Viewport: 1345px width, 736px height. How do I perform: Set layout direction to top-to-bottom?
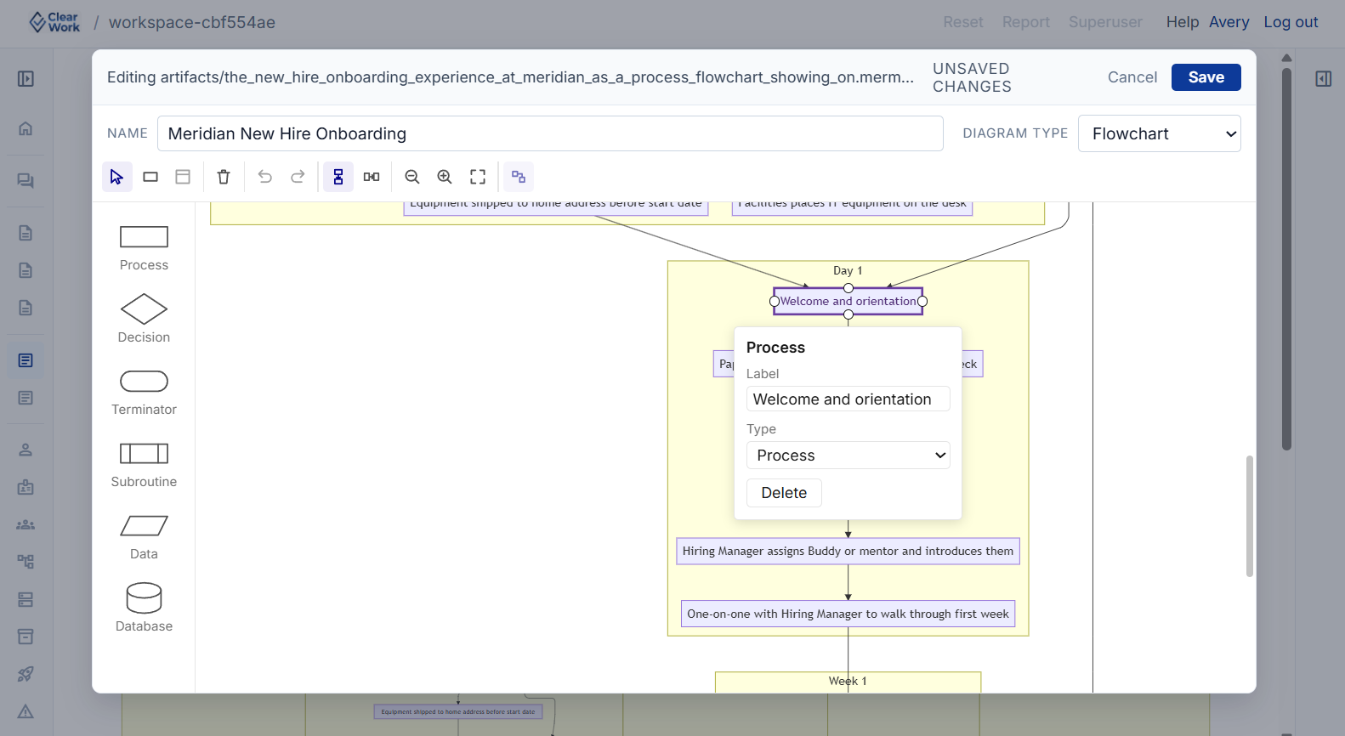[338, 177]
